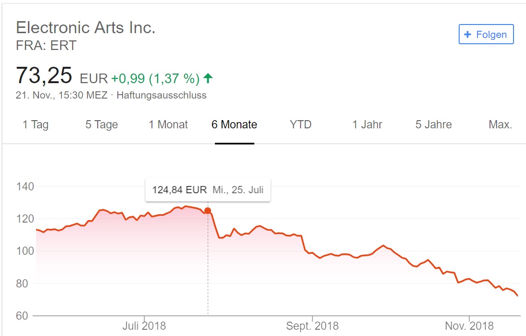Click the Nov. 2018 axis label
Image resolution: width=526 pixels, height=336 pixels.
point(469,325)
